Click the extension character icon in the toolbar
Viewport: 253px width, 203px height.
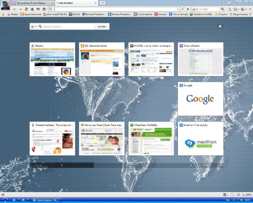click(242, 9)
